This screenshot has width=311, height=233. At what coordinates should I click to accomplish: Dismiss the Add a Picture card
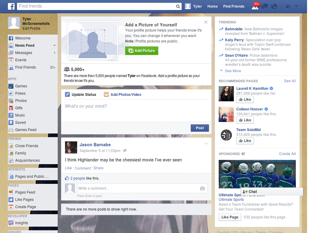click(206, 22)
